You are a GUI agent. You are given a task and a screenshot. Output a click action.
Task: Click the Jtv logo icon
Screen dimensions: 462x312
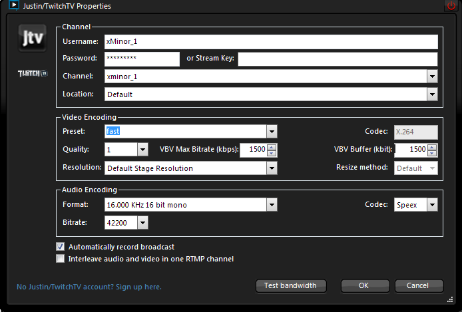tap(33, 38)
